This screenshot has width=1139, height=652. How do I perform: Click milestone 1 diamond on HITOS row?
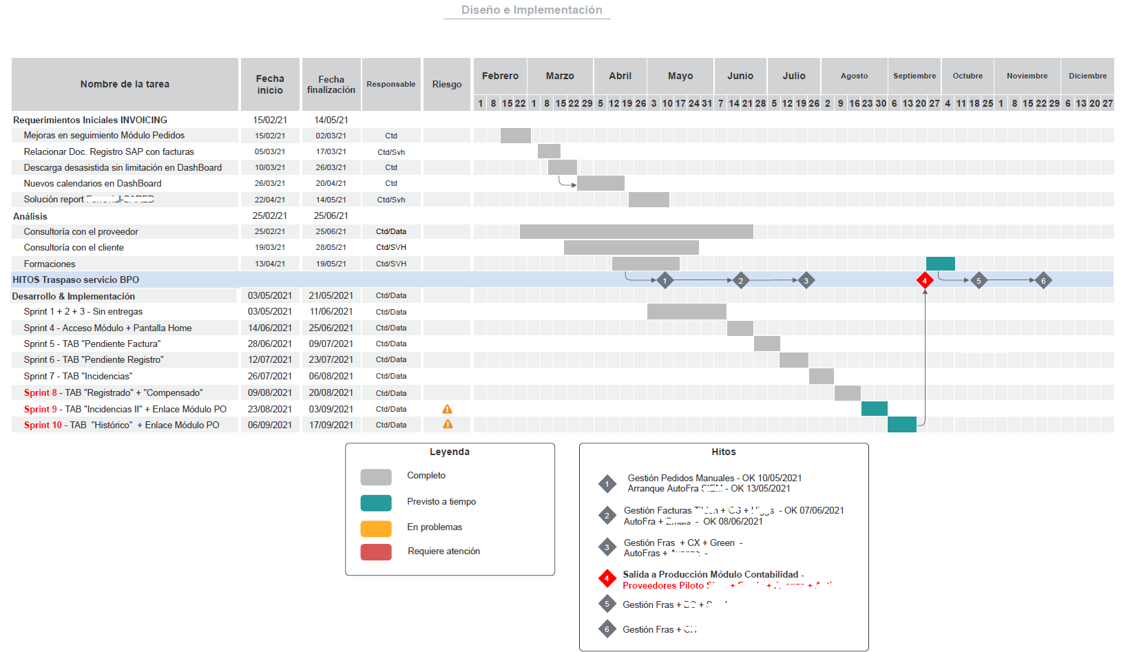point(665,280)
